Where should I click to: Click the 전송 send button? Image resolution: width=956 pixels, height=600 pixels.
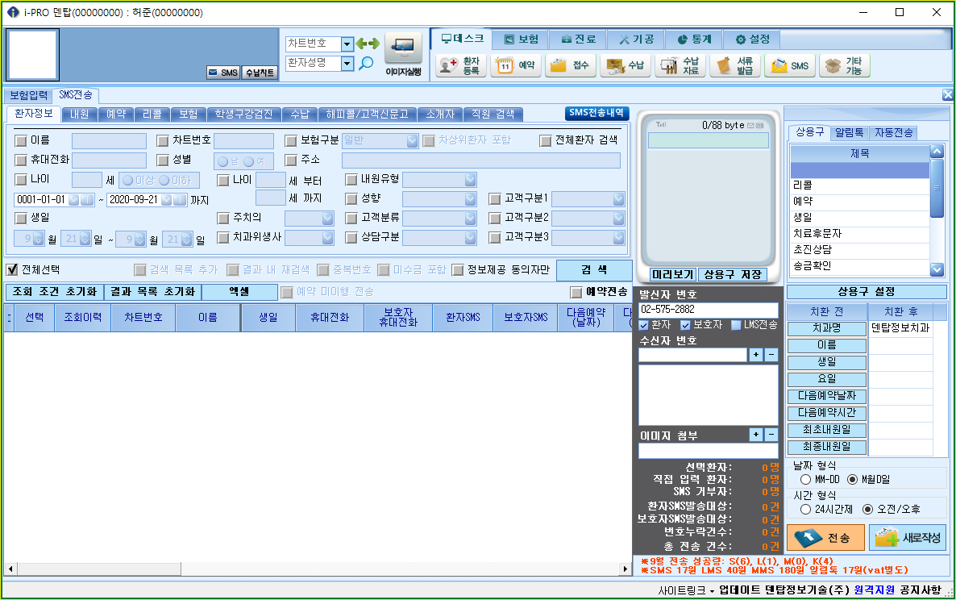tap(825, 538)
